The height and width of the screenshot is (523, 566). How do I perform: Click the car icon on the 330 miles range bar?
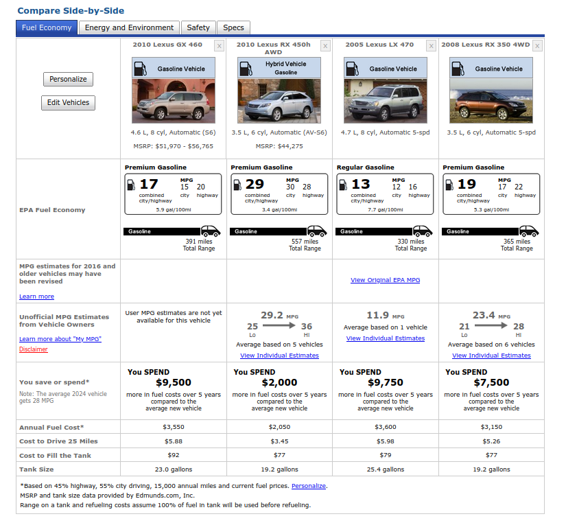423,231
